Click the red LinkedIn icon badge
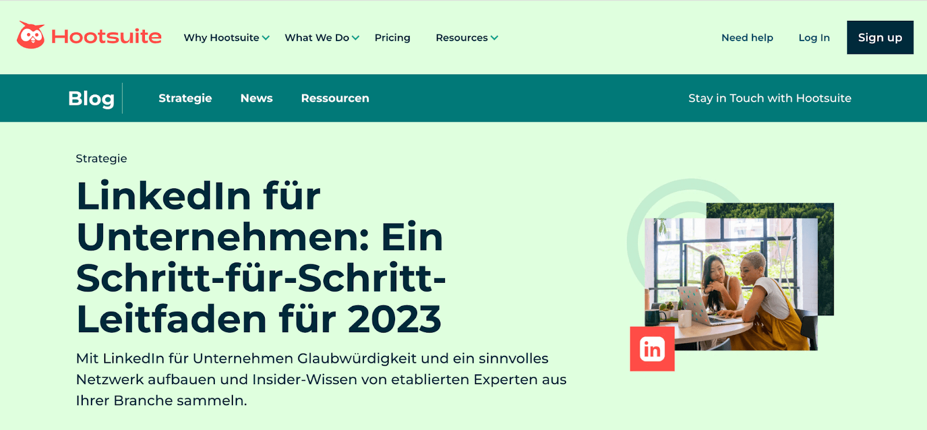The width and height of the screenshot is (927, 430). point(652,349)
